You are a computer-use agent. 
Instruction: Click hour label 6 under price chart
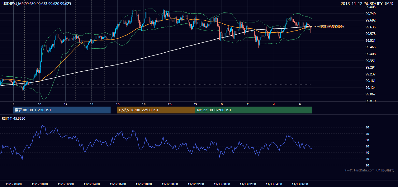click(300, 104)
